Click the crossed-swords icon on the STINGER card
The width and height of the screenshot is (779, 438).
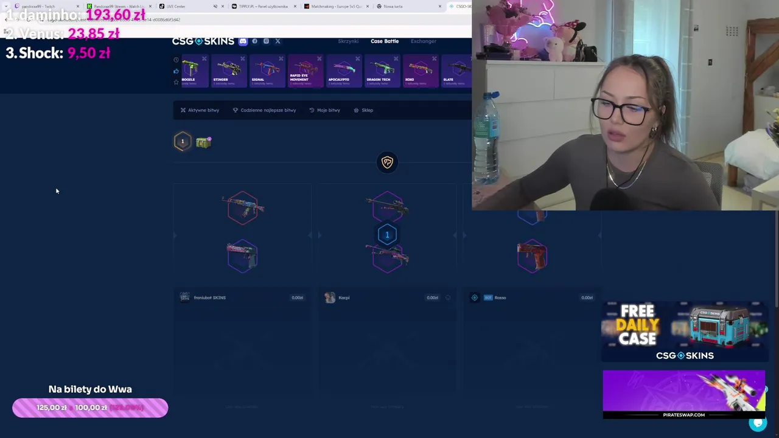tap(242, 59)
